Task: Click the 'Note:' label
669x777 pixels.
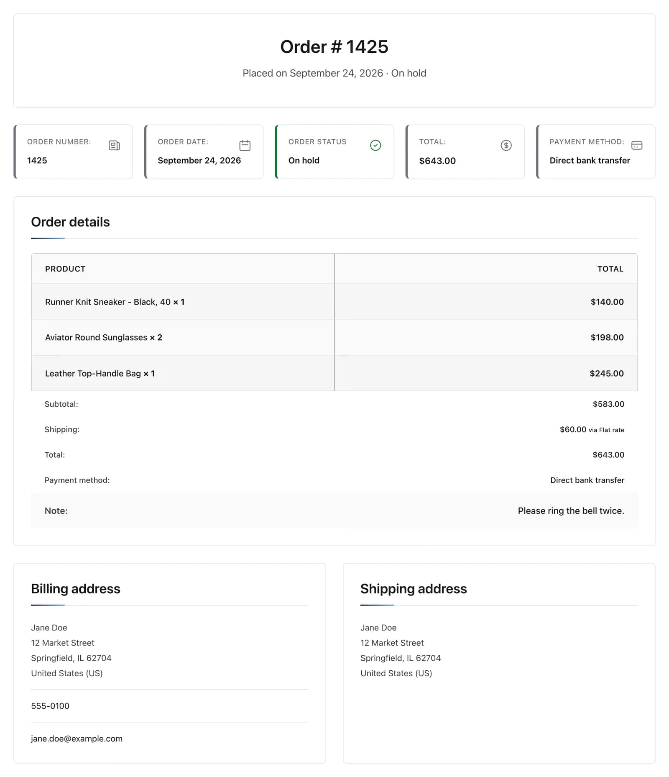Action: click(x=56, y=511)
